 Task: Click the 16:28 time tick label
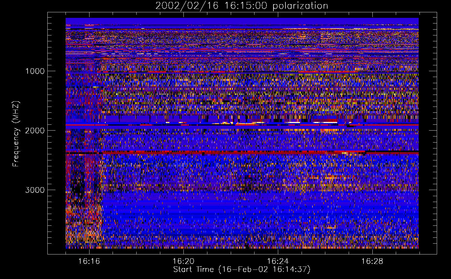pos(372,261)
